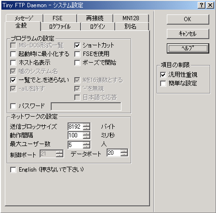Open the 再接続 tab

point(95,18)
